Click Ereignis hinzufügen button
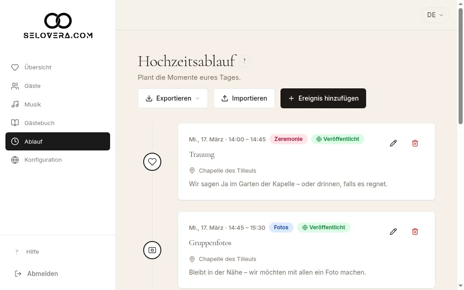The image size is (464, 290). [x=323, y=98]
